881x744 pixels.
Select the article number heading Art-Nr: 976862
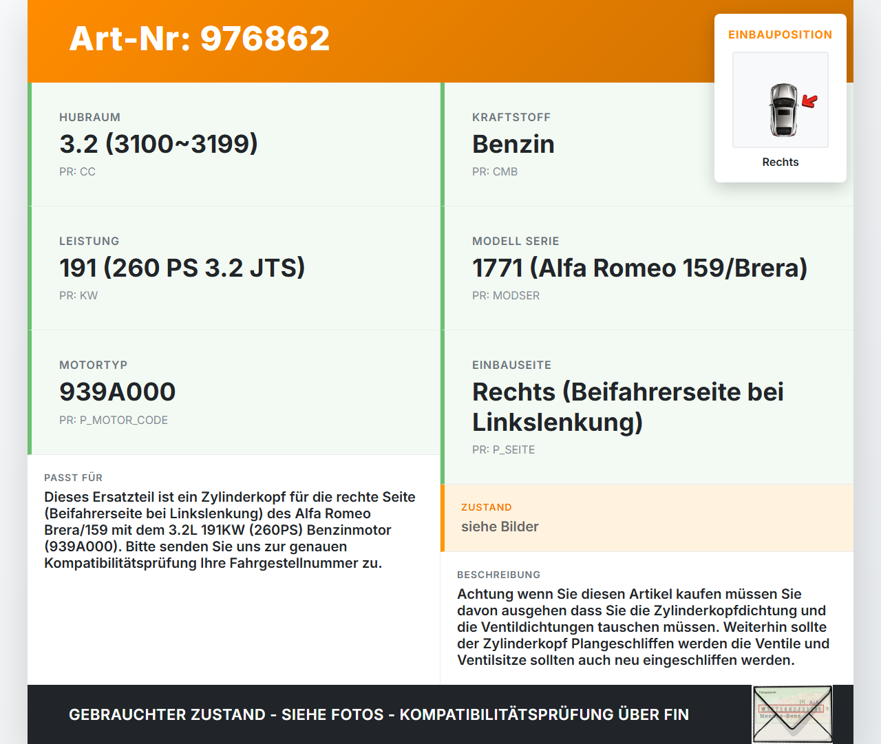tap(200, 39)
